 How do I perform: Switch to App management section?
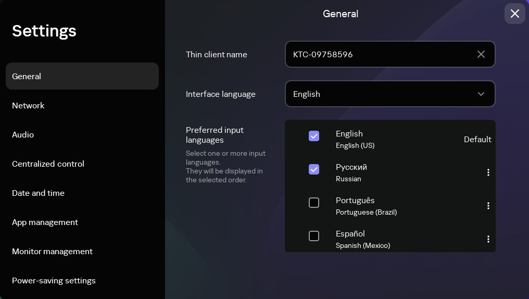pos(45,222)
